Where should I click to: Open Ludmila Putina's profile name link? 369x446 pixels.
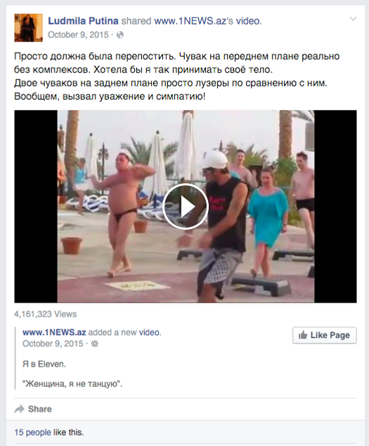pyautogui.click(x=83, y=21)
